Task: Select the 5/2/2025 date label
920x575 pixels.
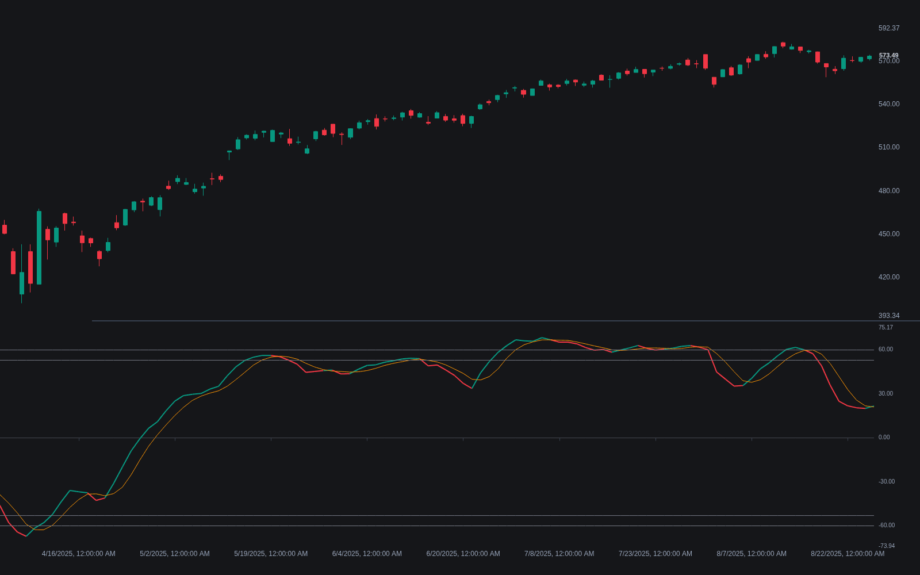Action: click(x=175, y=554)
